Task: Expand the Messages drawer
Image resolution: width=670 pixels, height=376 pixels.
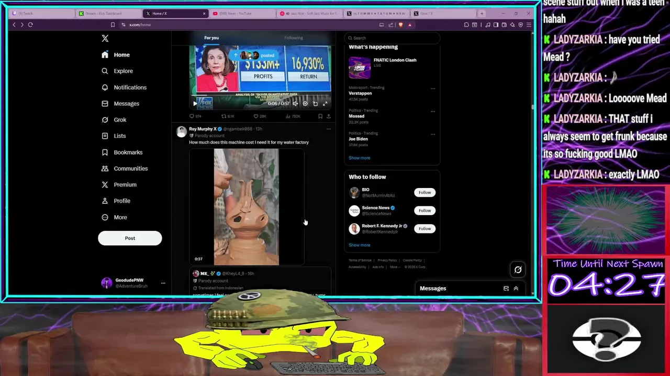Action: (516, 288)
